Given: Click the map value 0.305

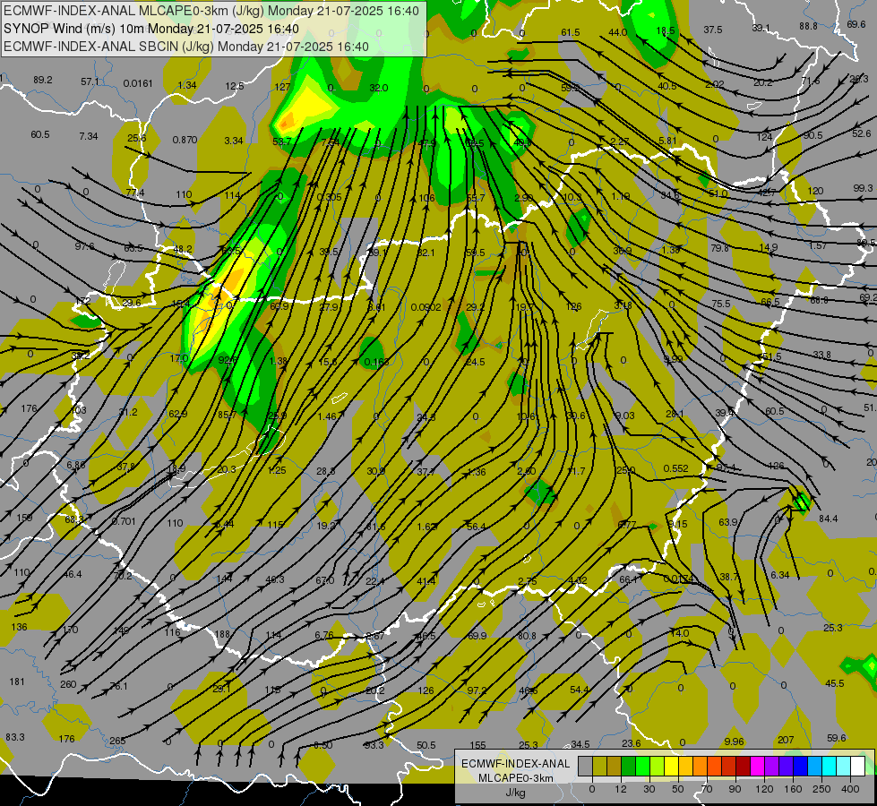Looking at the screenshot, I should pos(329,197).
